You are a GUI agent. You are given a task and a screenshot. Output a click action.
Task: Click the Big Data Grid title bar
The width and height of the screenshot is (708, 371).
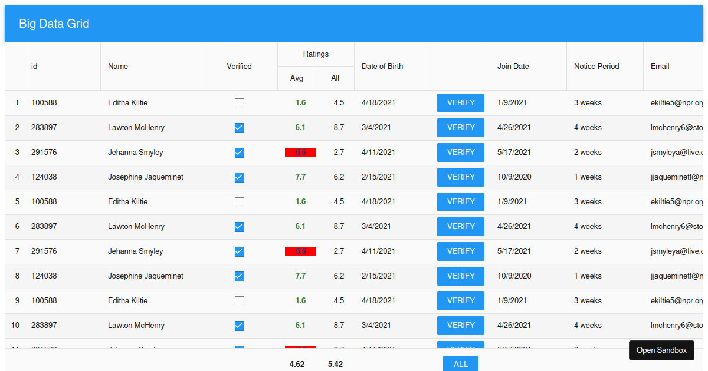pos(54,24)
